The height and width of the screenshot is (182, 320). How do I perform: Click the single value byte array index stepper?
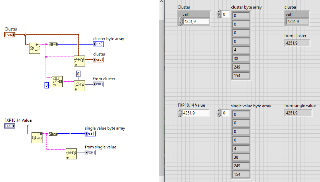coord(219,113)
